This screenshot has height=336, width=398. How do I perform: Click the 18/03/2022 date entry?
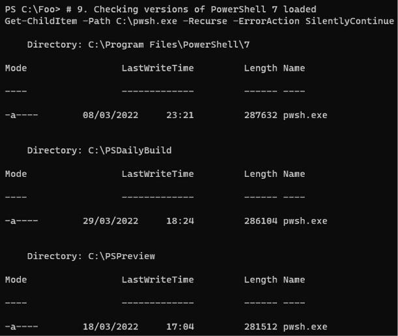coord(111,327)
